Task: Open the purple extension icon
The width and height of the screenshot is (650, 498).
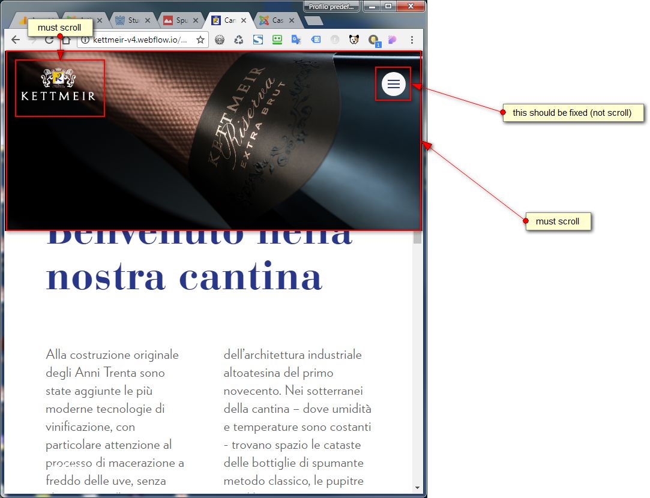Action: pyautogui.click(x=392, y=40)
